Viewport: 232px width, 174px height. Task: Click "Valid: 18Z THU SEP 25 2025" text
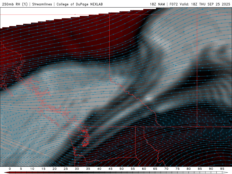point(205,4)
